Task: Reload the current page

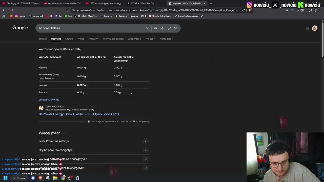Action: (x=14, y=10)
